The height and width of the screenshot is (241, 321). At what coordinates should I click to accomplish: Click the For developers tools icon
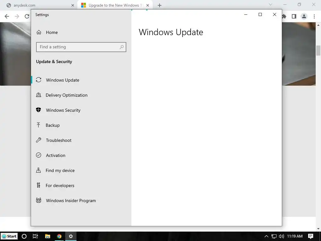click(39, 185)
